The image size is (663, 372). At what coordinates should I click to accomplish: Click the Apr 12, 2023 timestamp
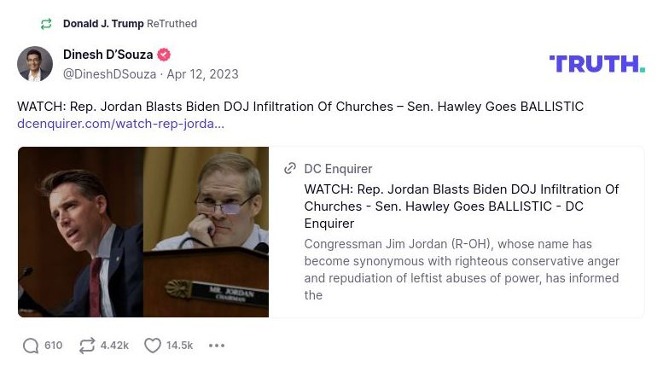point(202,74)
